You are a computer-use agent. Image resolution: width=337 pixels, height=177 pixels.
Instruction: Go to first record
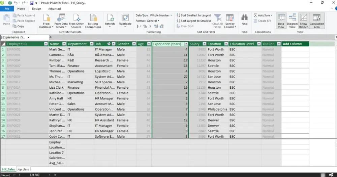pyautogui.click(x=14, y=175)
